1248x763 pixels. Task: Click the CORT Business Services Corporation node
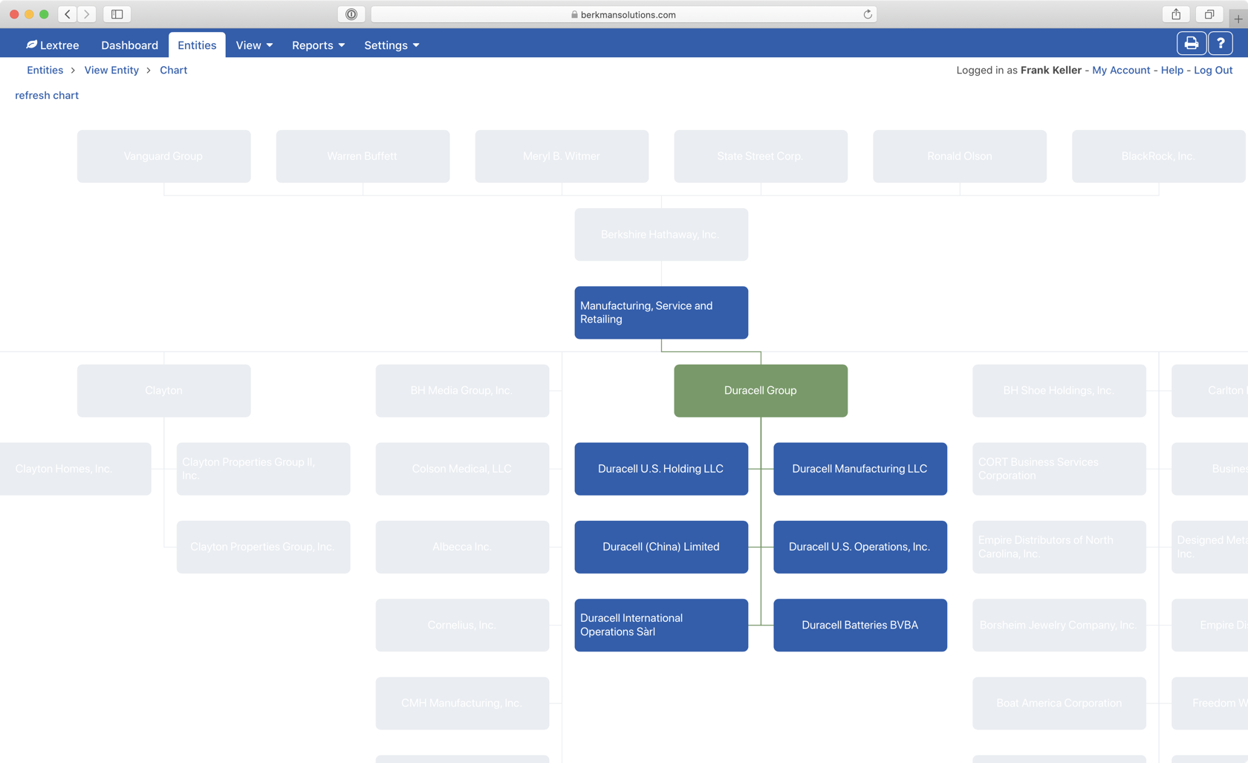click(1059, 469)
